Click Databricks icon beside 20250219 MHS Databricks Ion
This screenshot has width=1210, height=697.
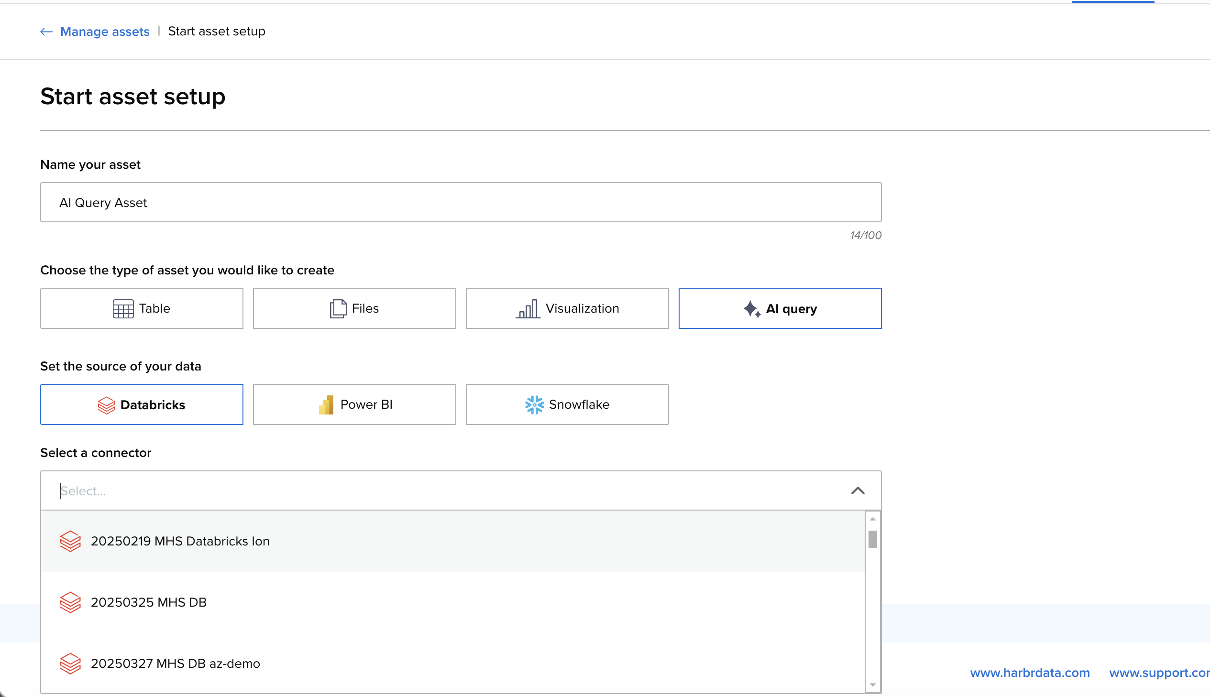pyautogui.click(x=70, y=542)
